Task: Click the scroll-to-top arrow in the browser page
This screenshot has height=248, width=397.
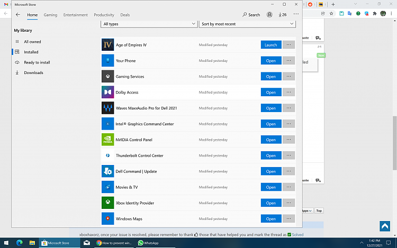Action: 385,226
